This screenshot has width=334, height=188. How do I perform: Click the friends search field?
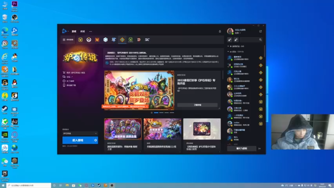click(251, 40)
